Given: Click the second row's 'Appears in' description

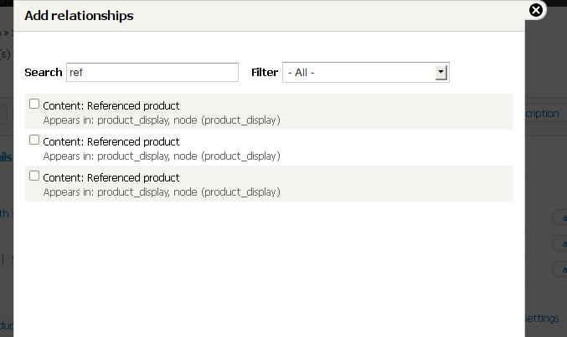Looking at the screenshot, I should pyautogui.click(x=161, y=156).
